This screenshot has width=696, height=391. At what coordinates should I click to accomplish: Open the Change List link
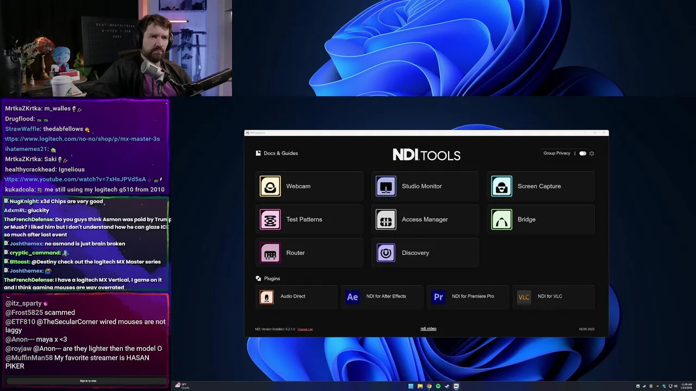coord(305,329)
